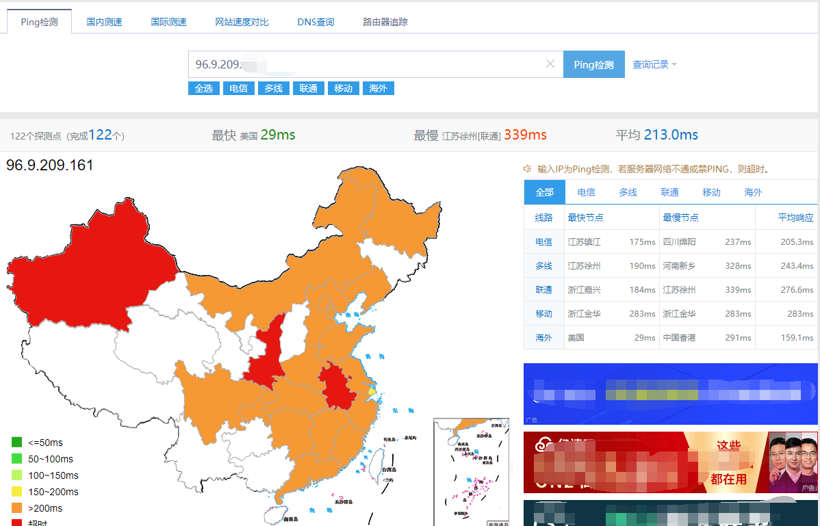The width and height of the screenshot is (820, 526).
Task: Switch the results table to 联通
Action: [669, 192]
